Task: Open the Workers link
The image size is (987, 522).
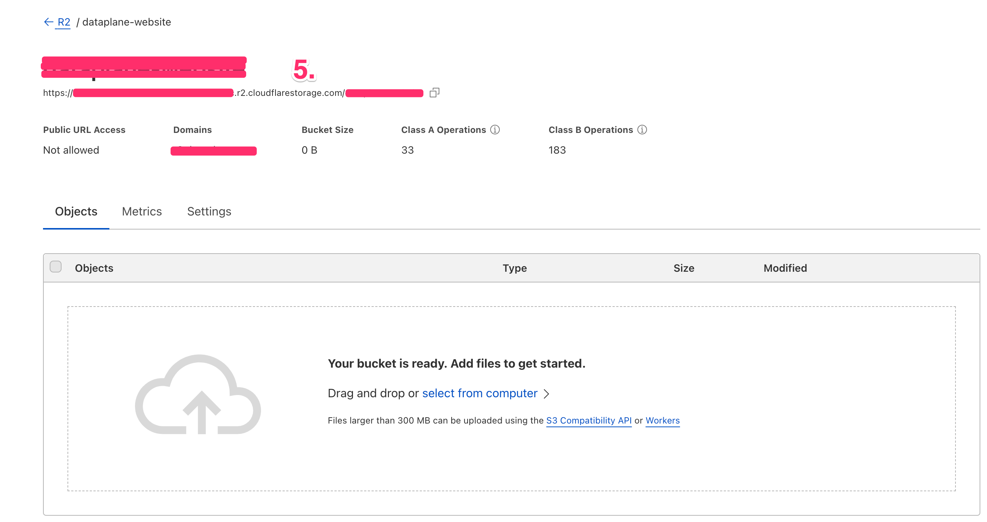Action: 662,421
